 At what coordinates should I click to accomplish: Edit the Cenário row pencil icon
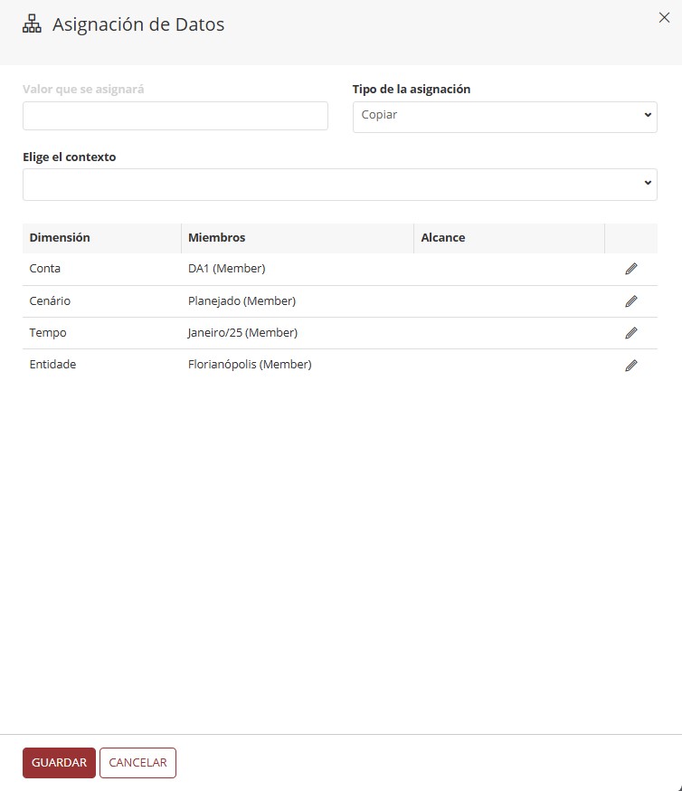(x=631, y=301)
